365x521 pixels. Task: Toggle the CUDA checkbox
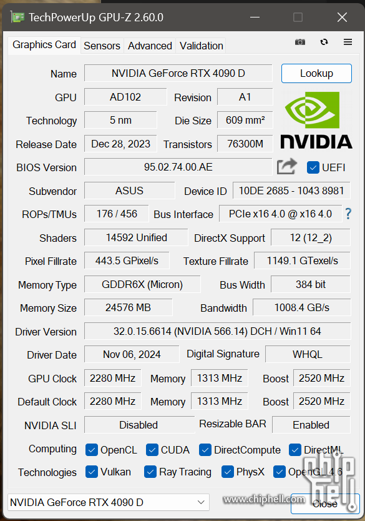click(152, 450)
